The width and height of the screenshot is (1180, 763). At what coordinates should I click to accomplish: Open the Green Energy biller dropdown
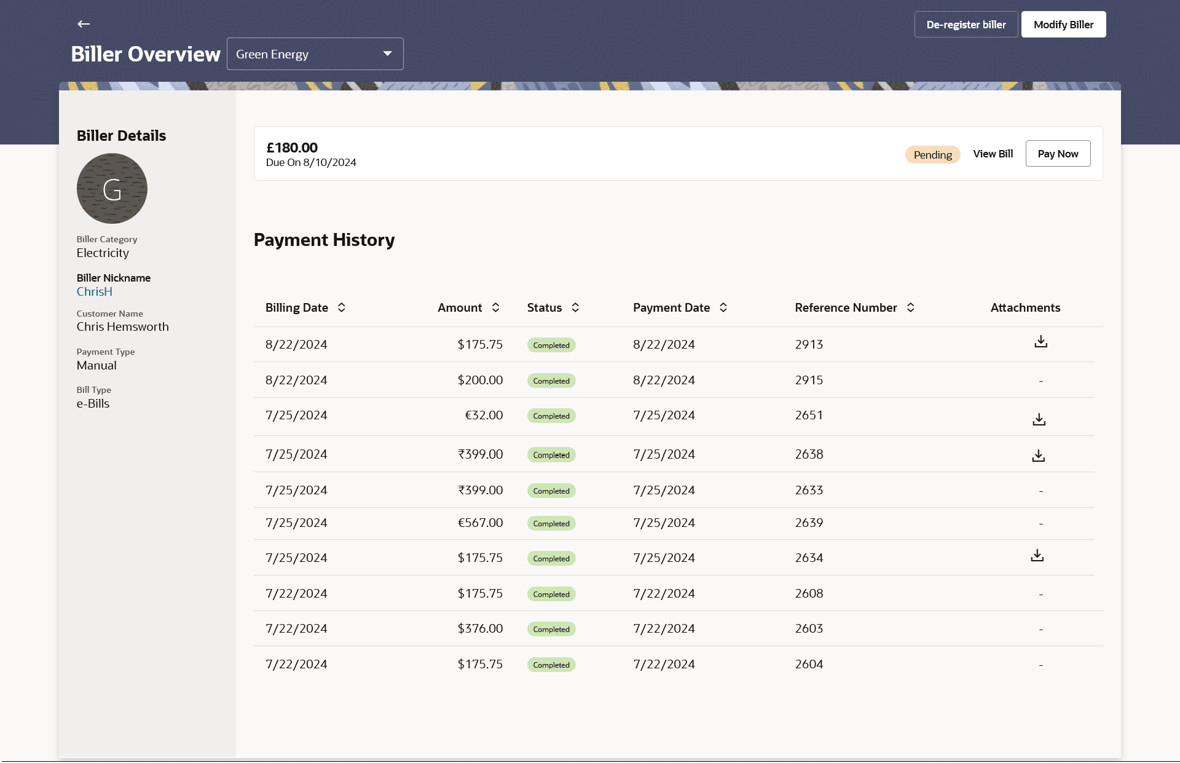coord(315,54)
